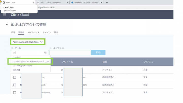Click the search magnifier in username field
This screenshot has height=103, width=183.
click(x=45, y=53)
